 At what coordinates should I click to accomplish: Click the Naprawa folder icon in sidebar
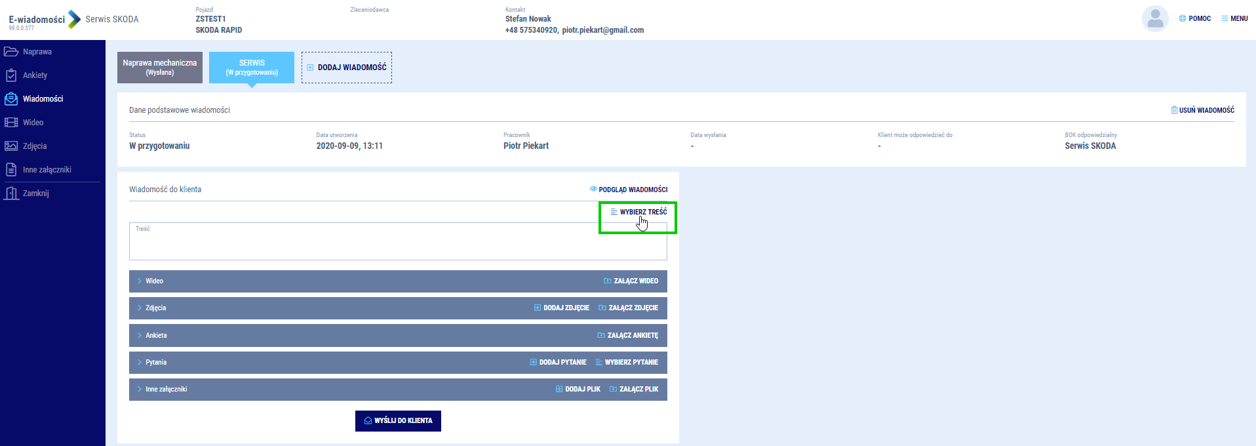[x=11, y=52]
